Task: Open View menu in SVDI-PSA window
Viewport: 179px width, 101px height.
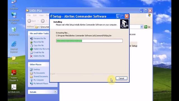Action: [x=41, y=15]
